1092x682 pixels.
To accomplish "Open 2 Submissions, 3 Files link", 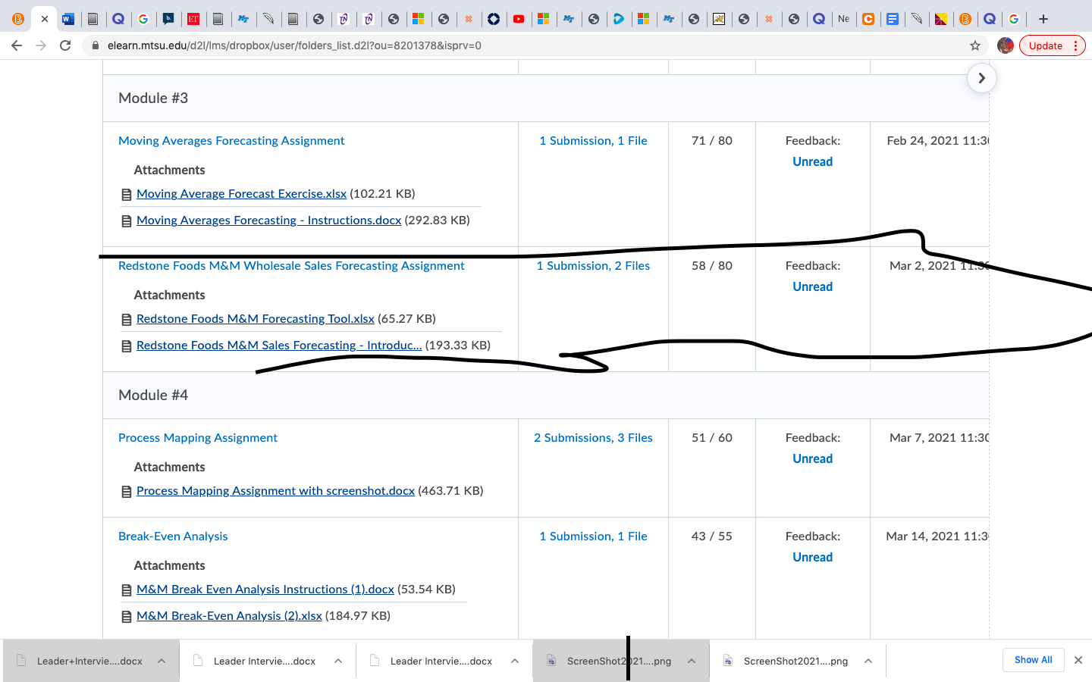I will coord(593,438).
